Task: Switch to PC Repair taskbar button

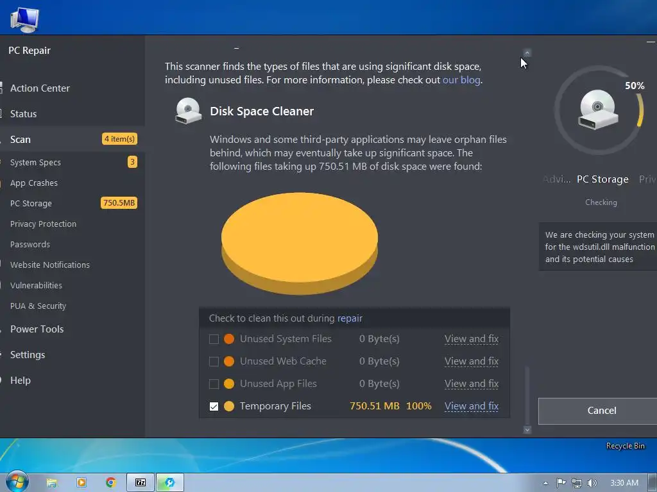Action: [x=169, y=482]
